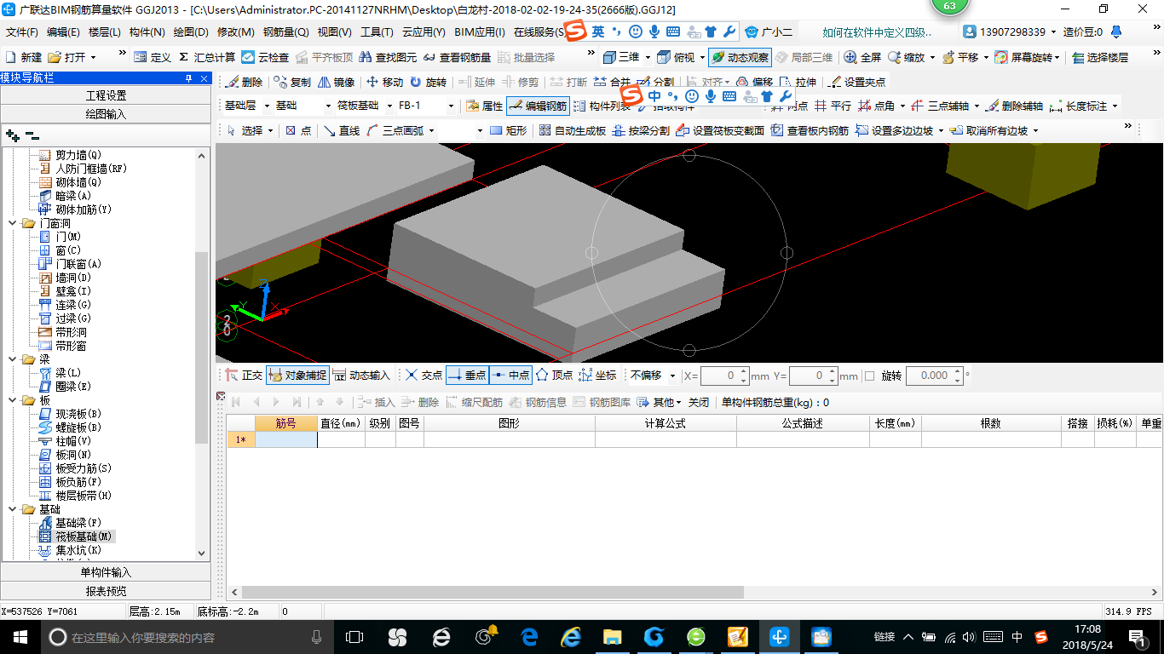Toggle 正交 orthogonal mode

pyautogui.click(x=244, y=375)
